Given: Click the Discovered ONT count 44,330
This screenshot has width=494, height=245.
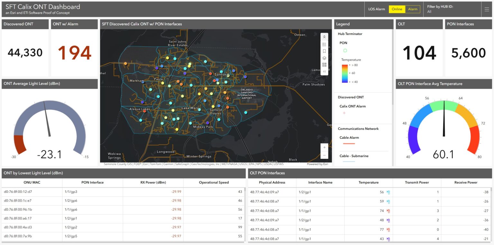Looking at the screenshot, I should pyautogui.click(x=25, y=52).
